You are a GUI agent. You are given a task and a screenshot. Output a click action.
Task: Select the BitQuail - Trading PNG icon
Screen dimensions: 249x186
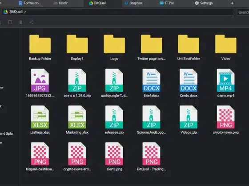[x=151, y=154]
